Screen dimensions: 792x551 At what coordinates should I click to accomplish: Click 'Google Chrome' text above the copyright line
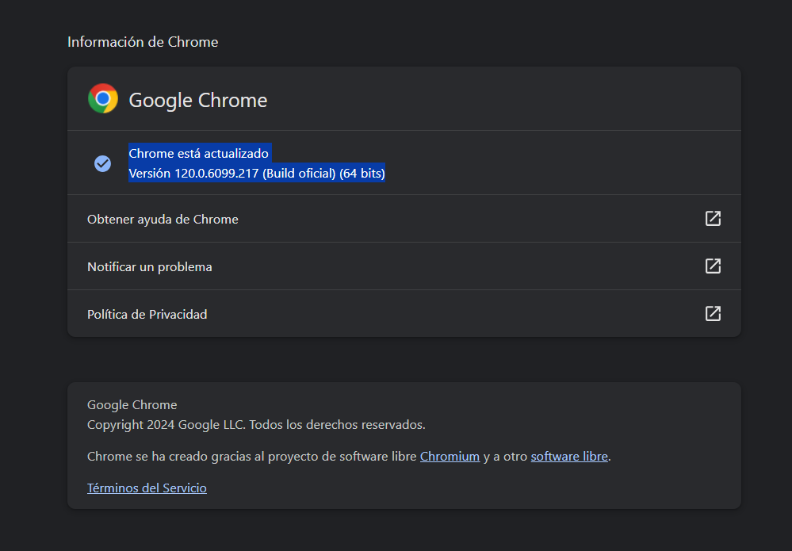(x=132, y=405)
